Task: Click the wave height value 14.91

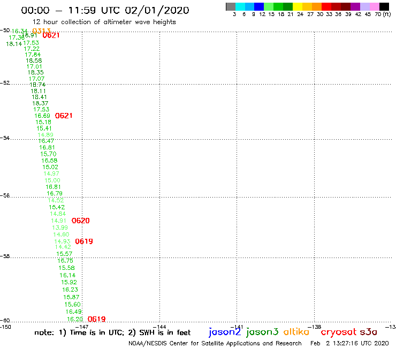Action: pyautogui.click(x=58, y=221)
